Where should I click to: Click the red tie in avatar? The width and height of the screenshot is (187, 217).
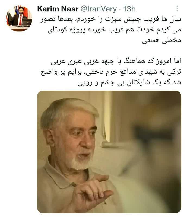(21, 20)
